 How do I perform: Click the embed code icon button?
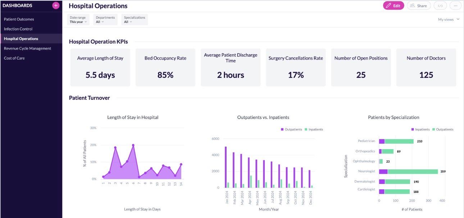pyautogui.click(x=440, y=6)
